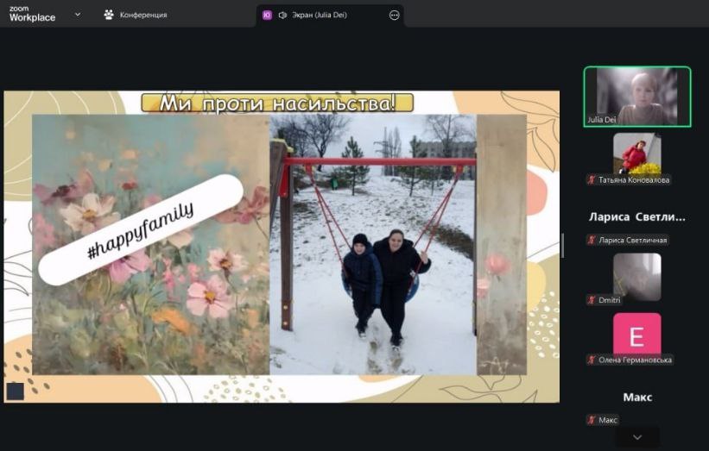Click the Макс participant name tile
Screen dimensions: 709x451
[x=637, y=398]
